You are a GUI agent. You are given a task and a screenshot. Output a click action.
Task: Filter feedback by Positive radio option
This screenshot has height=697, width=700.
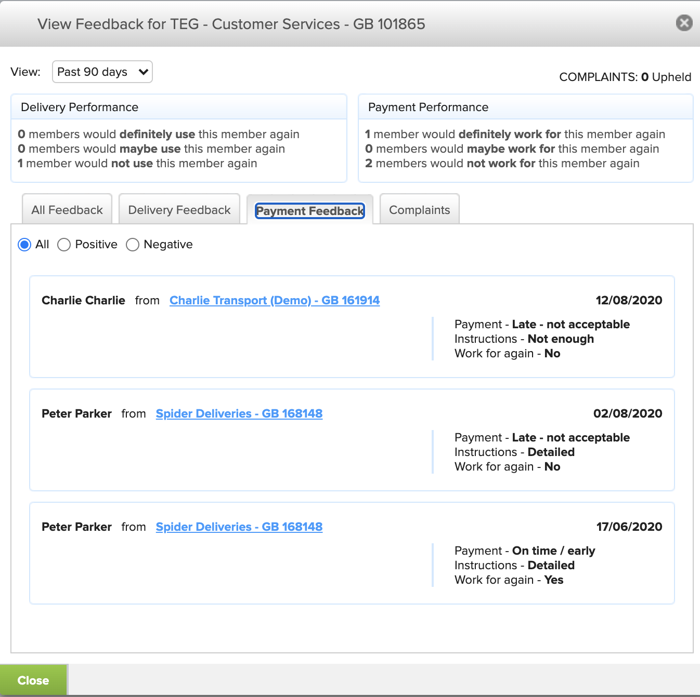coord(64,245)
